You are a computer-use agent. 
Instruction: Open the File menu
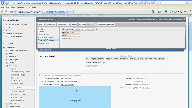tap(3, 7)
